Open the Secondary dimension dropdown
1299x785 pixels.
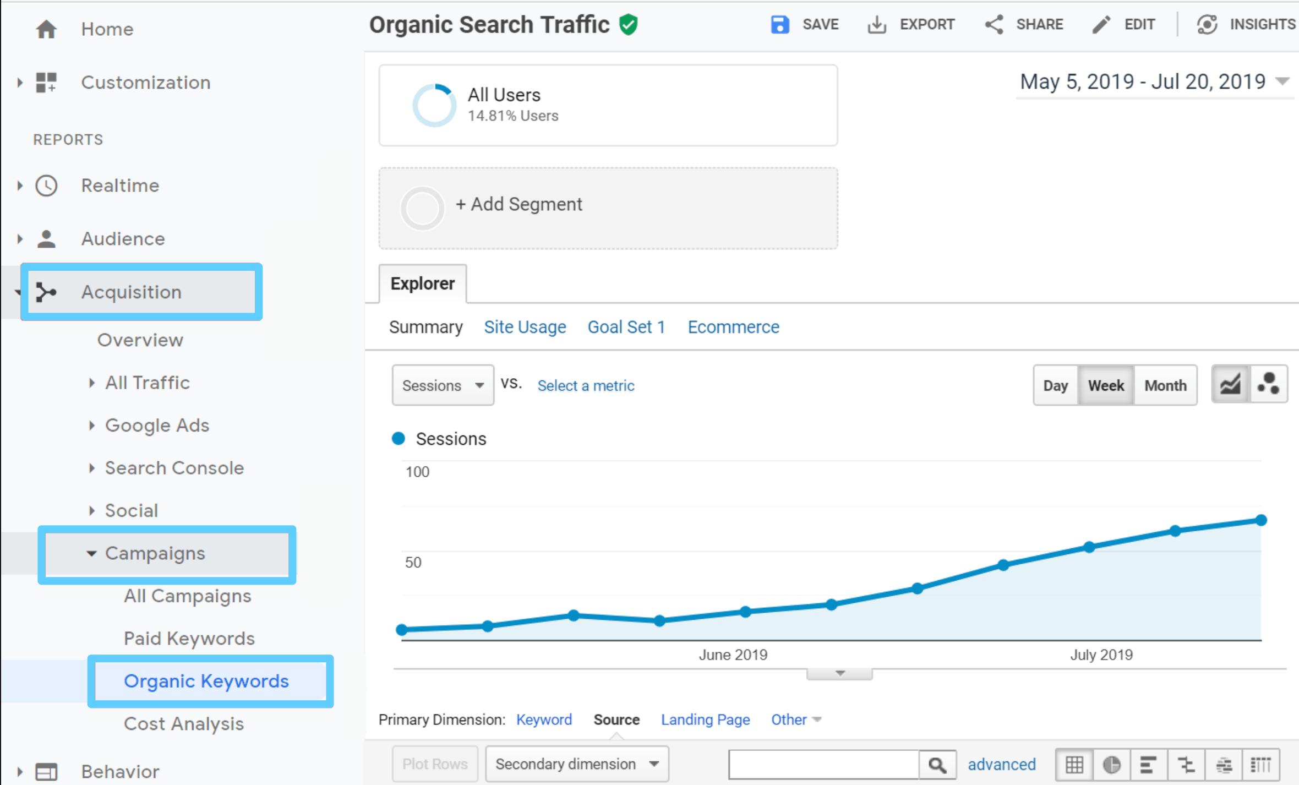[x=577, y=764]
